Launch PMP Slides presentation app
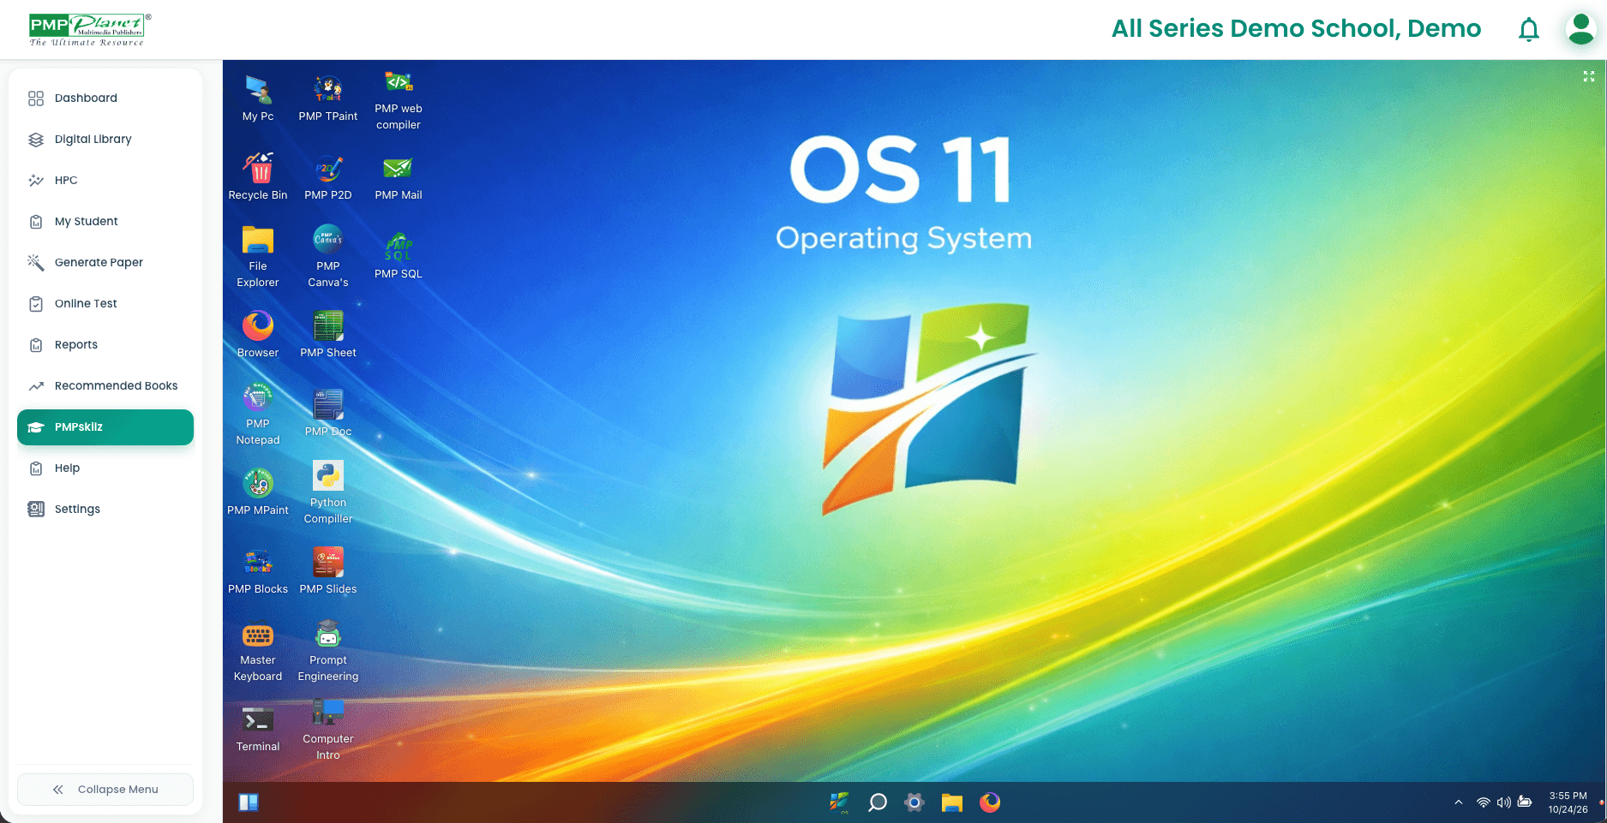Image resolution: width=1607 pixels, height=823 pixels. coord(328,571)
